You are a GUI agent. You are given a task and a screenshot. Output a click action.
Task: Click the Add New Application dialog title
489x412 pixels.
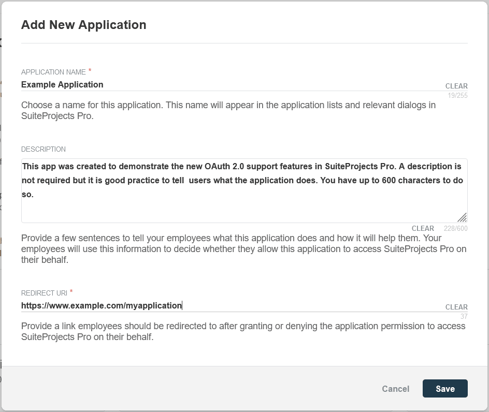[x=83, y=25]
